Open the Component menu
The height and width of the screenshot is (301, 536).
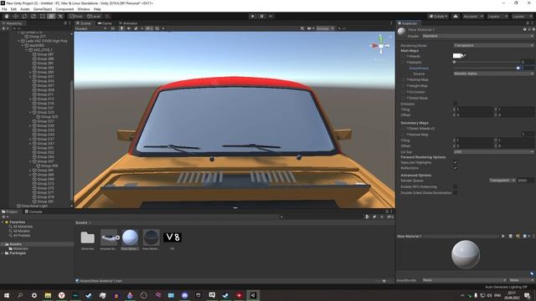point(64,9)
